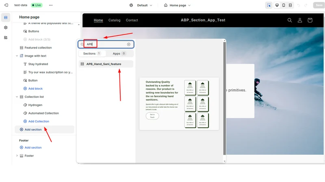Click the Save button
Screen dimensions: 325x182
click(319, 5)
